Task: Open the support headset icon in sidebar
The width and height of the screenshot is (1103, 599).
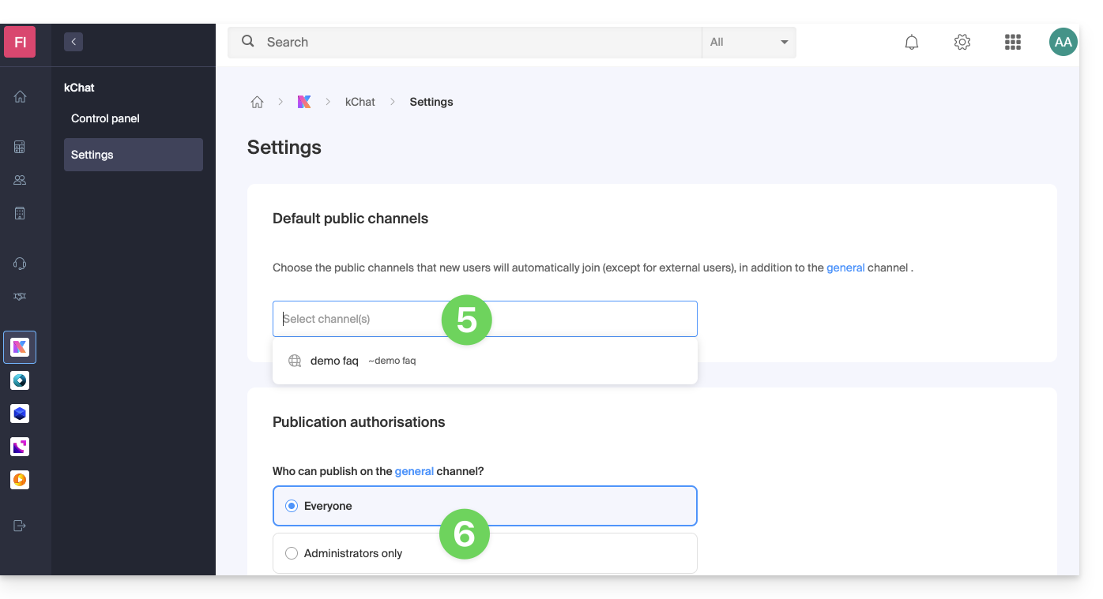Action: coord(21,264)
